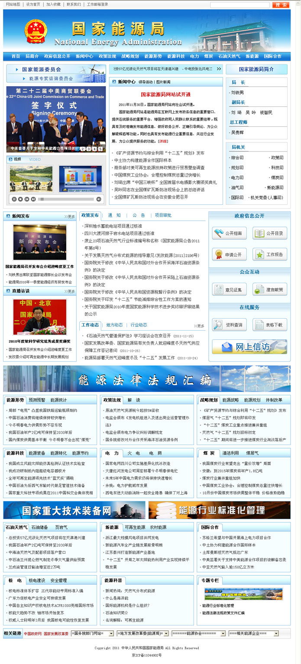Open 国家能源委员会 banner link
This screenshot has height=664, width=301.
click(42, 69)
